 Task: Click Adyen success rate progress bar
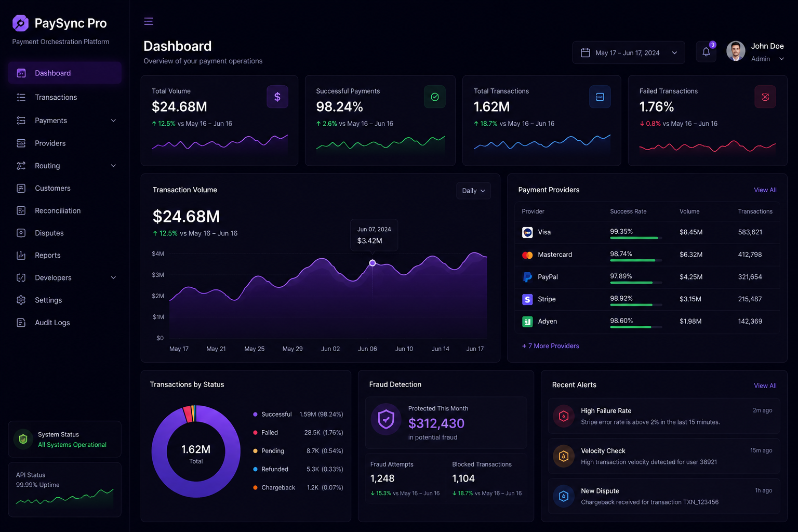636,327
